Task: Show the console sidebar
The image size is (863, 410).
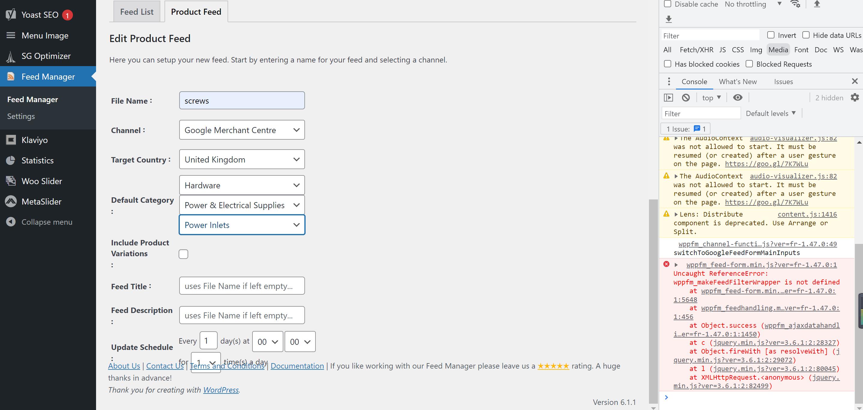Action: (668, 98)
